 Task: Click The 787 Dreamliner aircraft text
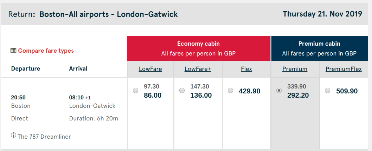pos(44,137)
